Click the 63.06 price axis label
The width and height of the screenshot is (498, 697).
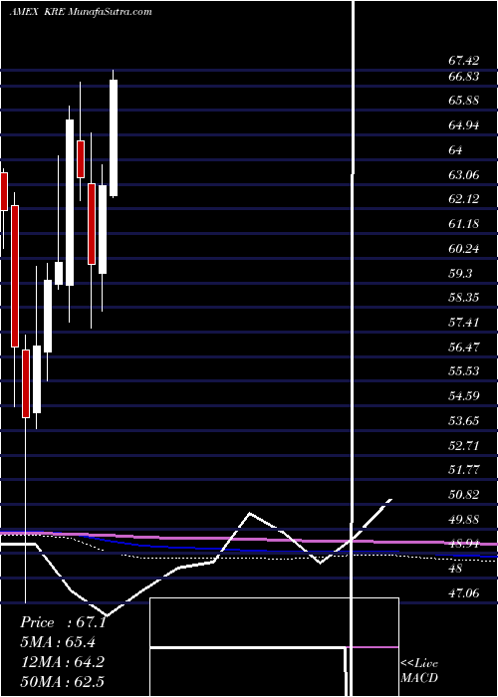pos(462,175)
